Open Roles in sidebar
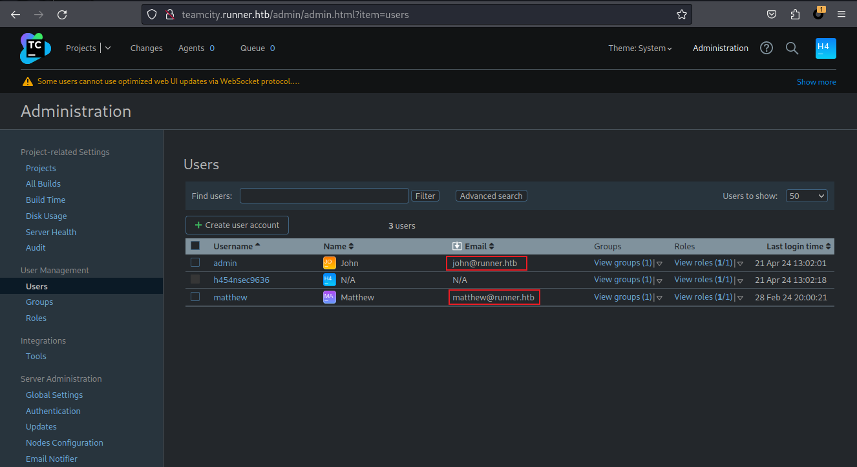Viewport: 857px width, 467px height. click(x=36, y=318)
